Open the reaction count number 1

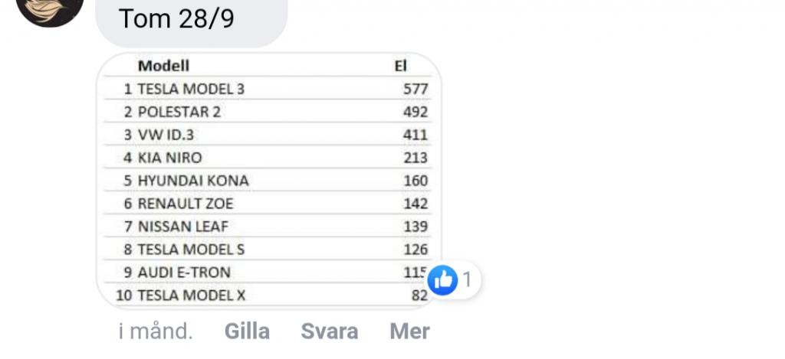point(467,280)
